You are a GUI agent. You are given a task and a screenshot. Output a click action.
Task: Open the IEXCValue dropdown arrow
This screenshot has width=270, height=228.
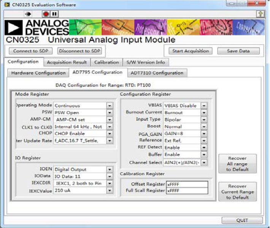coord(110,191)
